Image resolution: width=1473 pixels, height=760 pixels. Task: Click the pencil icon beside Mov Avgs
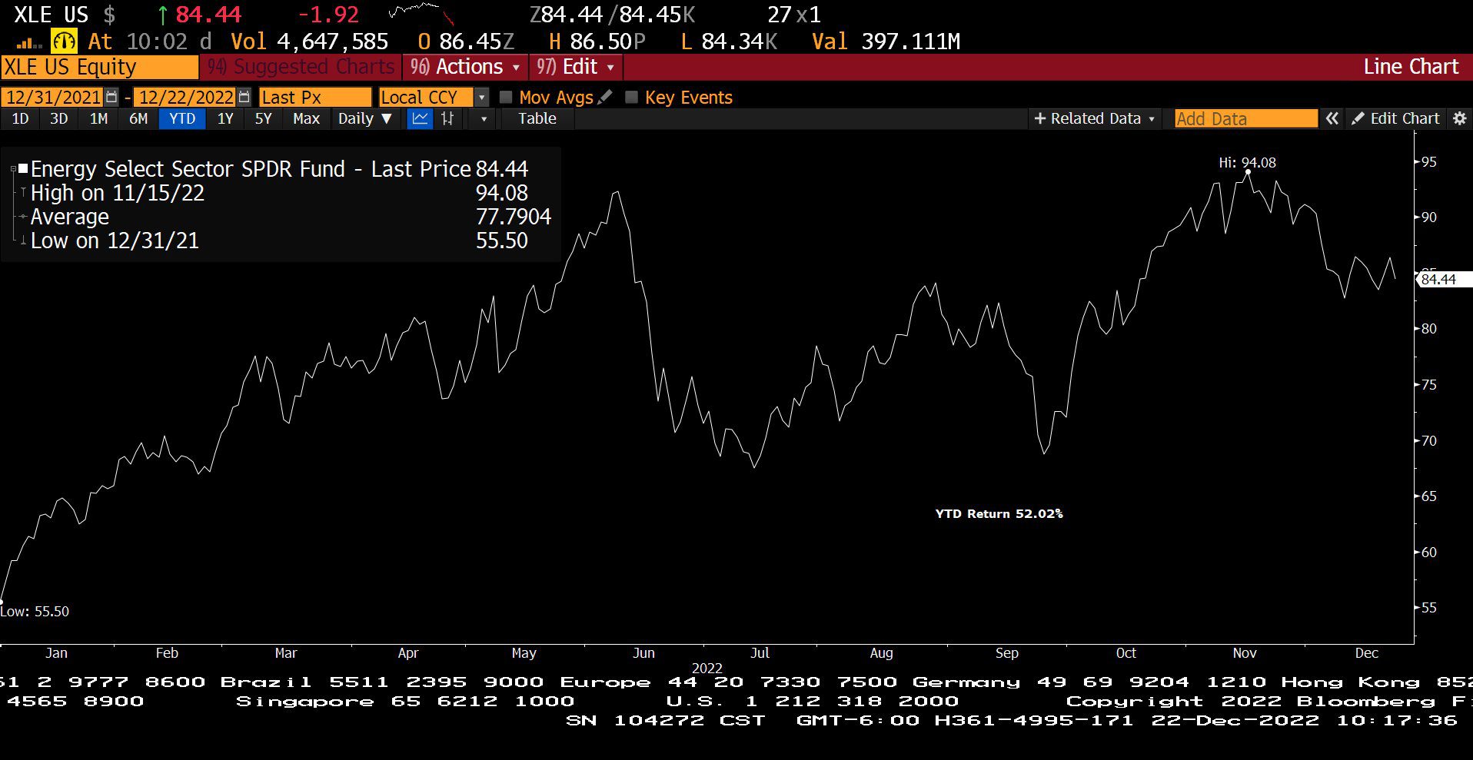(605, 97)
